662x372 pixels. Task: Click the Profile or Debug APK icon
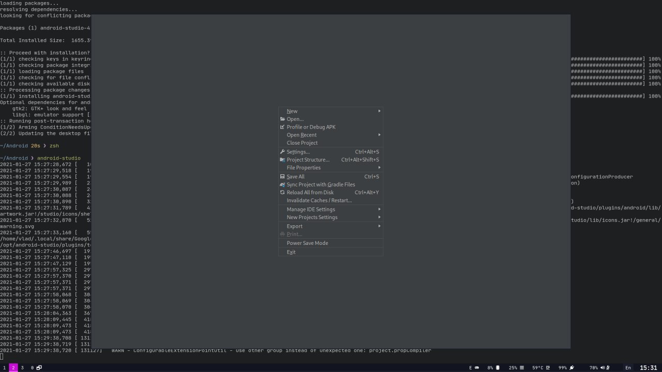pyautogui.click(x=282, y=127)
